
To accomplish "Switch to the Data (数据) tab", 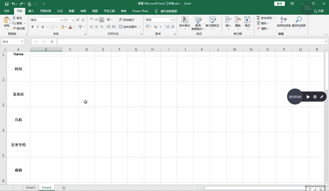I will [x=72, y=11].
